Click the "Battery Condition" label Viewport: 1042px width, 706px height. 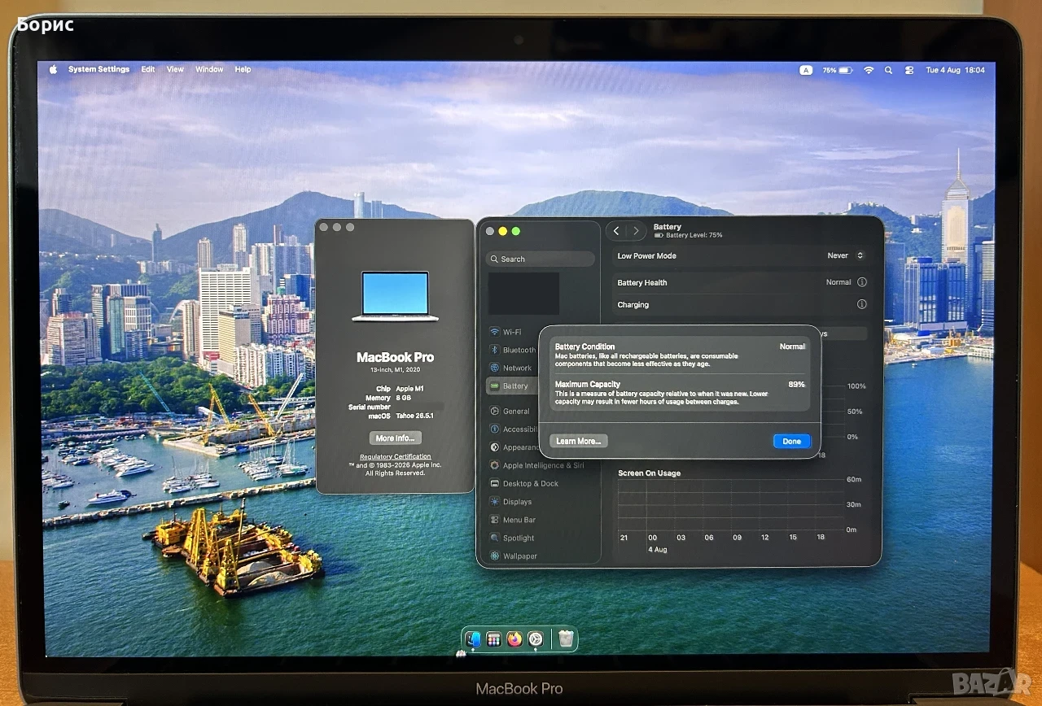pos(585,346)
